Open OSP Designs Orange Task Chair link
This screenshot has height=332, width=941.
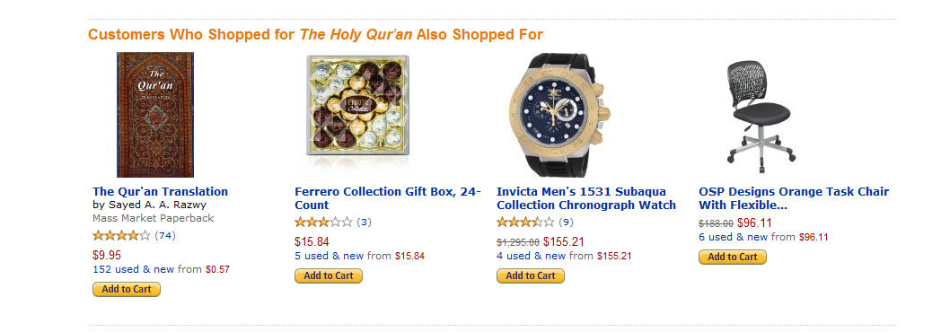pos(794,198)
